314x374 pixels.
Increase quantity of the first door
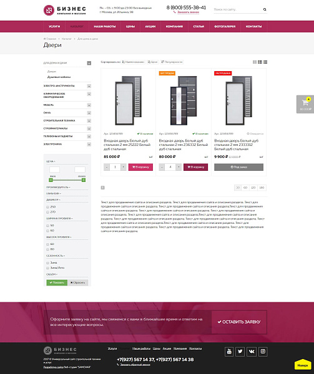coord(123,167)
